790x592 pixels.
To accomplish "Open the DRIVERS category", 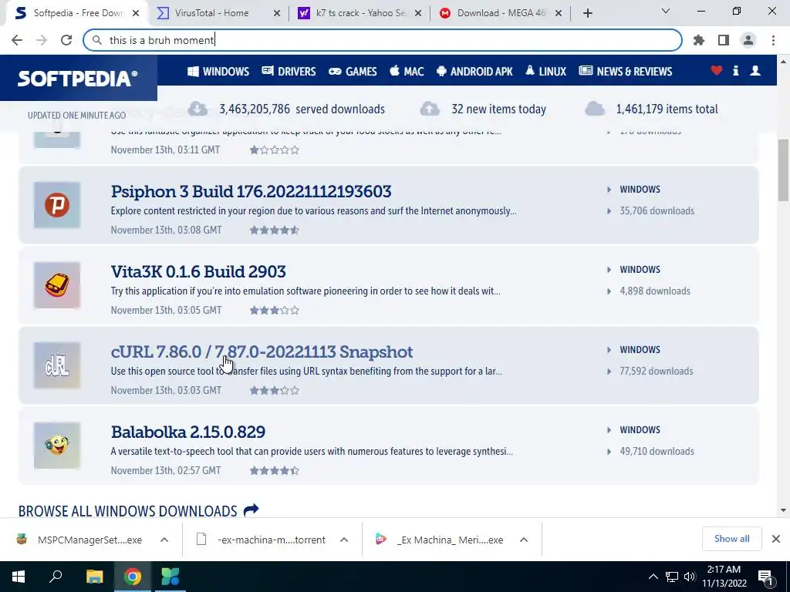I will pyautogui.click(x=289, y=72).
